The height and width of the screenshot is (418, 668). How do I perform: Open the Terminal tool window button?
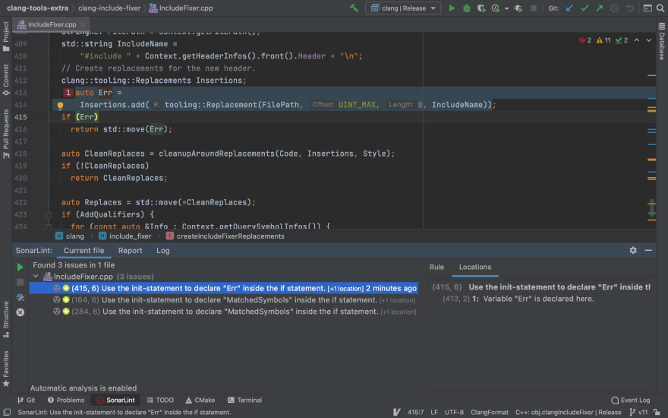tap(244, 400)
